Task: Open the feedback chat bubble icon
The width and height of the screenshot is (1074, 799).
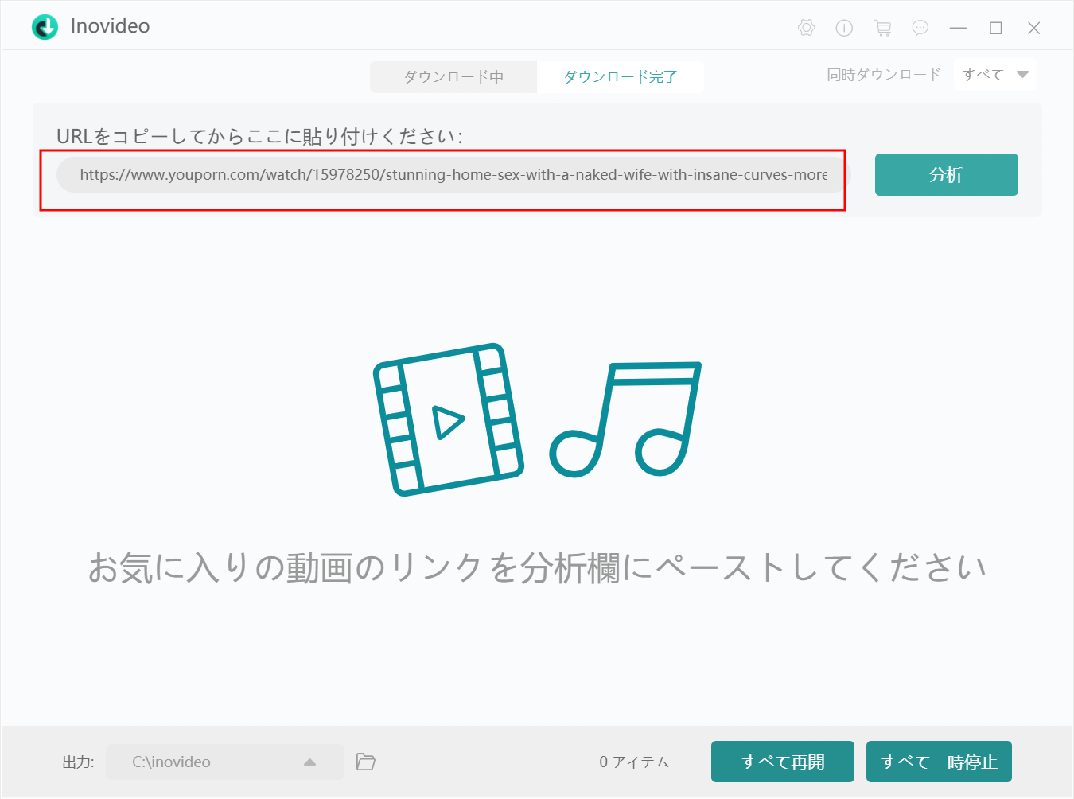Action: (920, 28)
